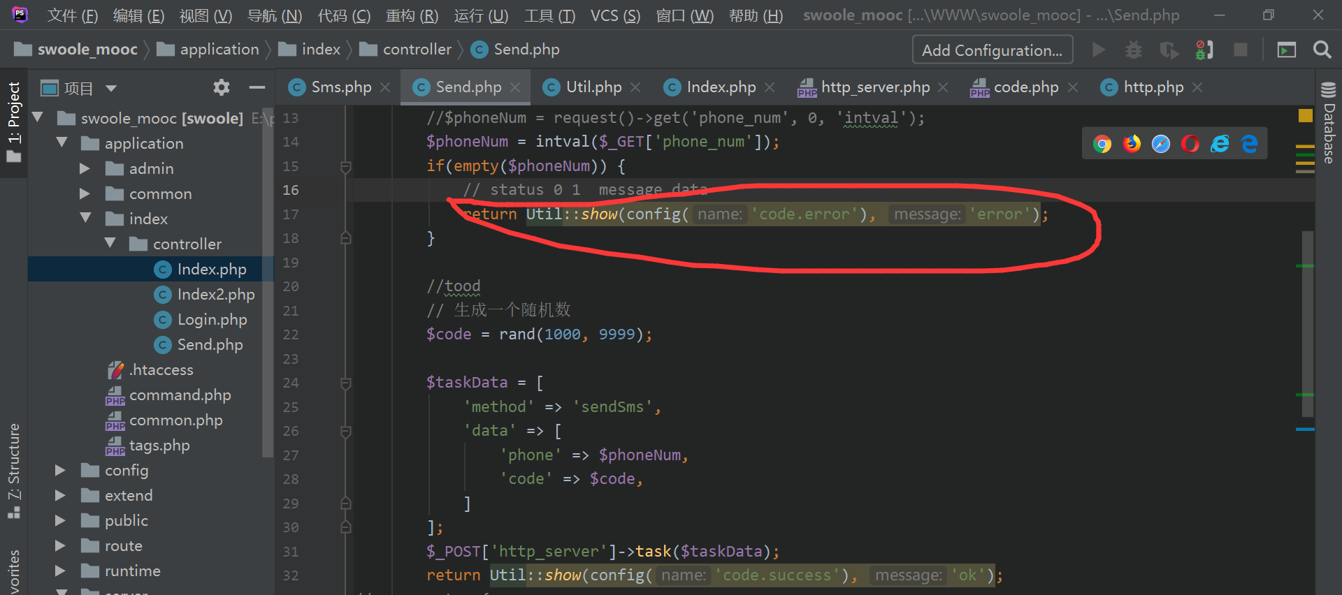Close the Index.php editor tab

coord(770,87)
